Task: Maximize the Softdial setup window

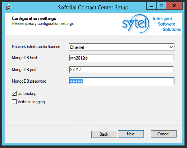Action: pyautogui.click(x=161, y=6)
